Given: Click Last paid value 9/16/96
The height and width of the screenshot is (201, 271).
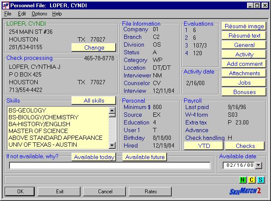Looking at the screenshot, I should [x=237, y=107].
